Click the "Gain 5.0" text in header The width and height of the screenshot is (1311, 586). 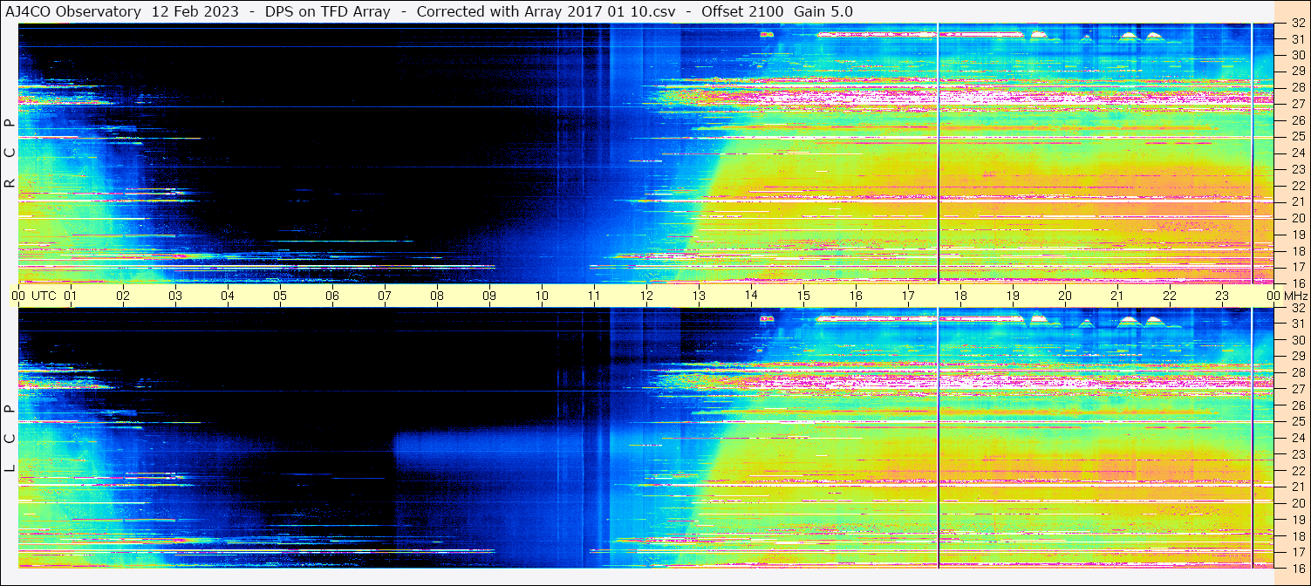823,11
